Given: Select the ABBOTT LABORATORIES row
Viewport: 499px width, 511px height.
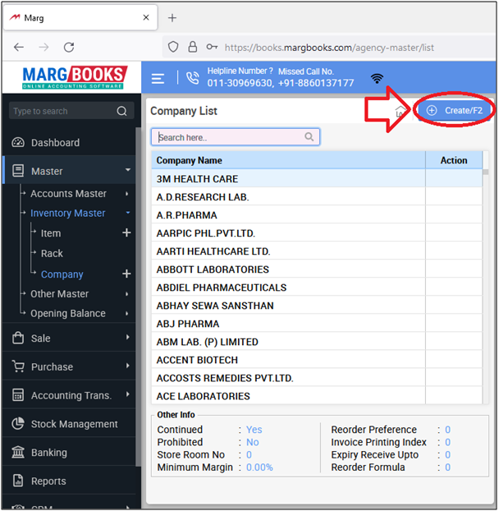Looking at the screenshot, I should (x=317, y=269).
